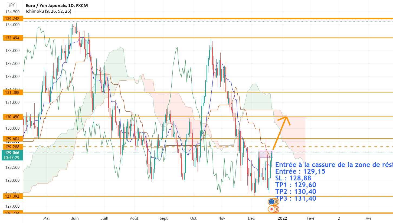Click the 128.500 price axis value
The height and width of the screenshot is (223, 393).
click(x=12, y=167)
